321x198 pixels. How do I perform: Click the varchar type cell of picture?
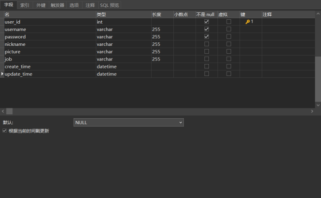123,52
